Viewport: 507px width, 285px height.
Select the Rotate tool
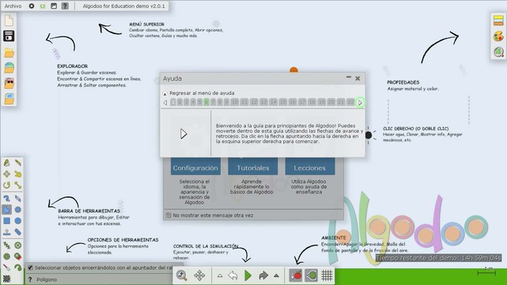coord(6,185)
